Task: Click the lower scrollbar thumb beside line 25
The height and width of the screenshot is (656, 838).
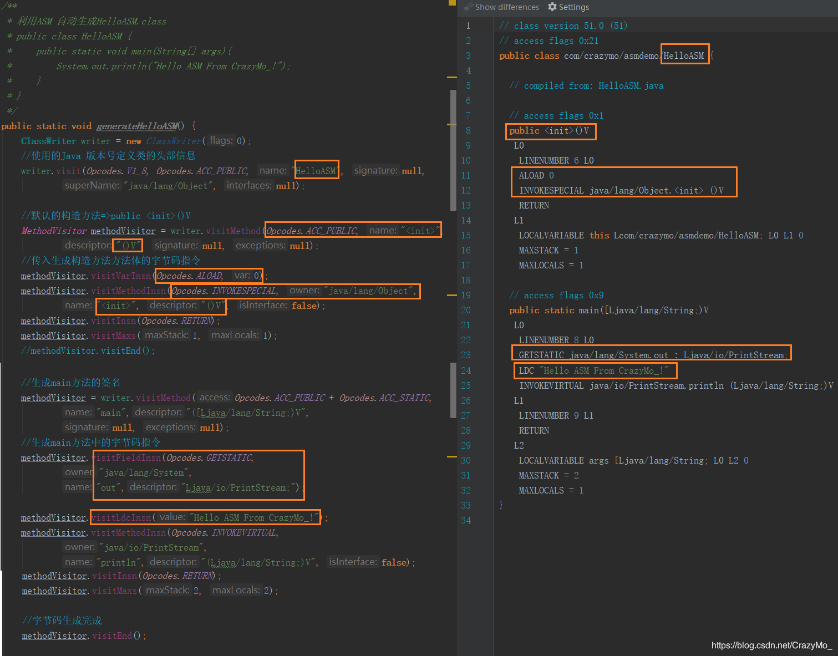Action: 453,390
